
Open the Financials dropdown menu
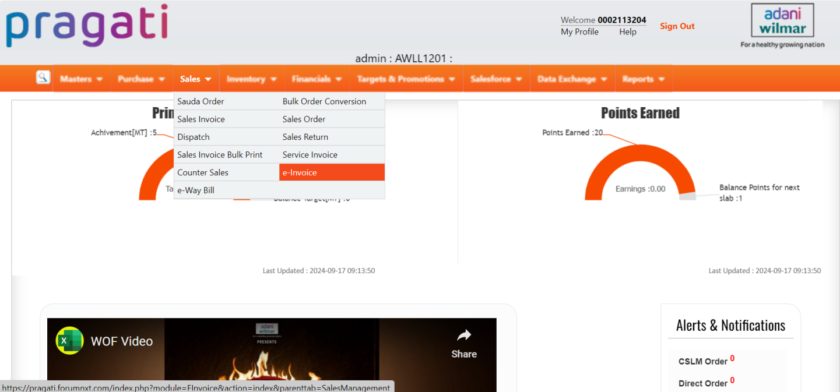pyautogui.click(x=317, y=79)
